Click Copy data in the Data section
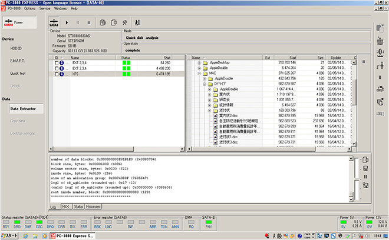Image resolution: width=389 pixels, height=240 pixels. coord(18,121)
